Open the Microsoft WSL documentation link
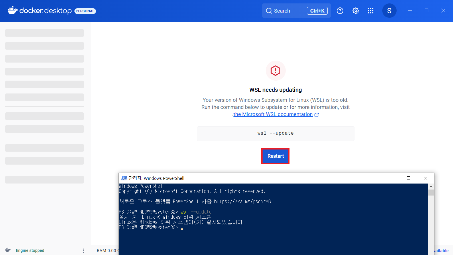Screen dimensions: 453x255 [x=273, y=114]
